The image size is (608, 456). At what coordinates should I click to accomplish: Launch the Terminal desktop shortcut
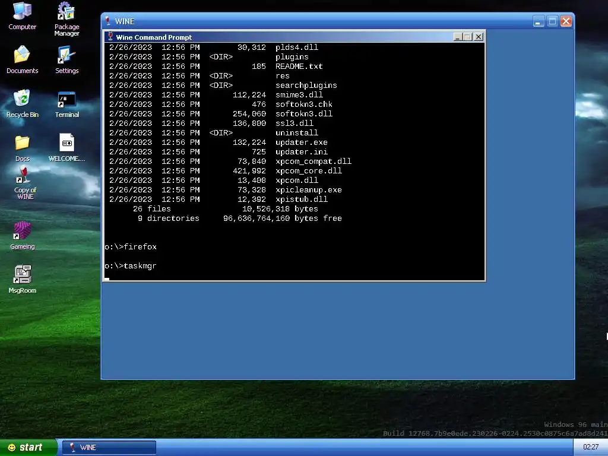(x=66, y=104)
